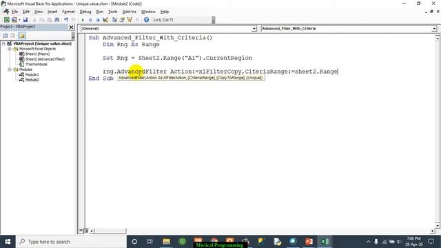Click the View Microsoft Excel toolbar icon

point(6,20)
